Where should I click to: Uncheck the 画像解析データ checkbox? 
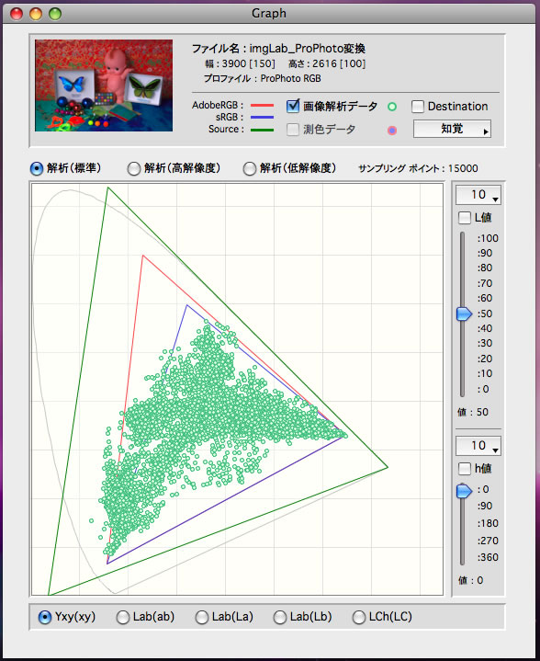click(x=293, y=106)
